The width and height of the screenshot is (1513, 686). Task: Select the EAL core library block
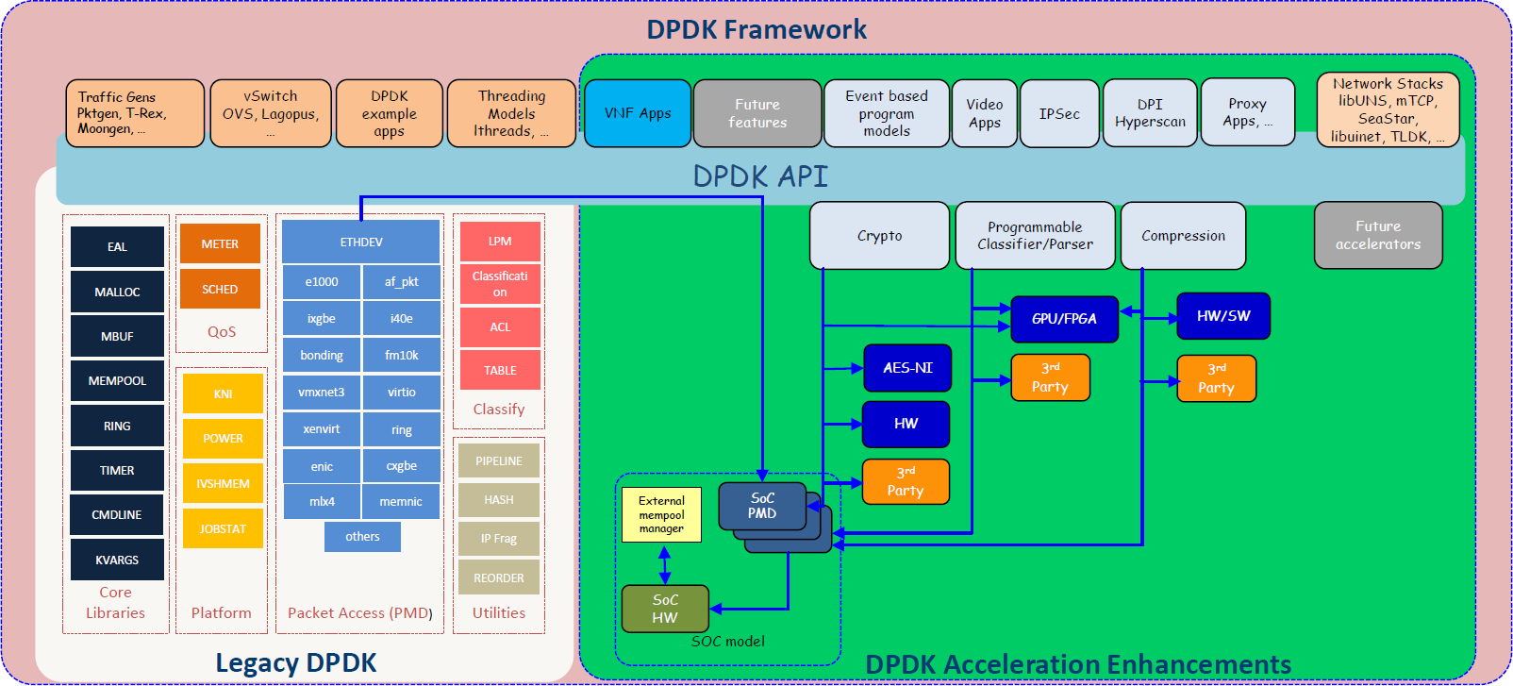[x=117, y=247]
